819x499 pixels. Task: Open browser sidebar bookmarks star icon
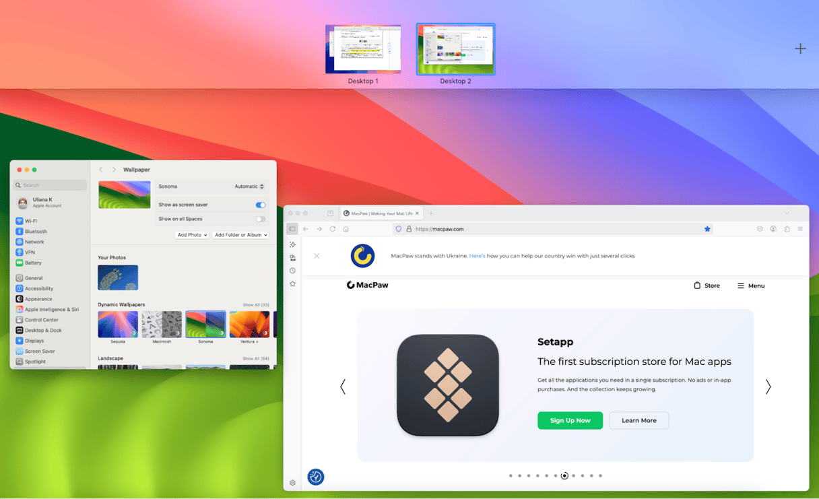[x=292, y=284]
